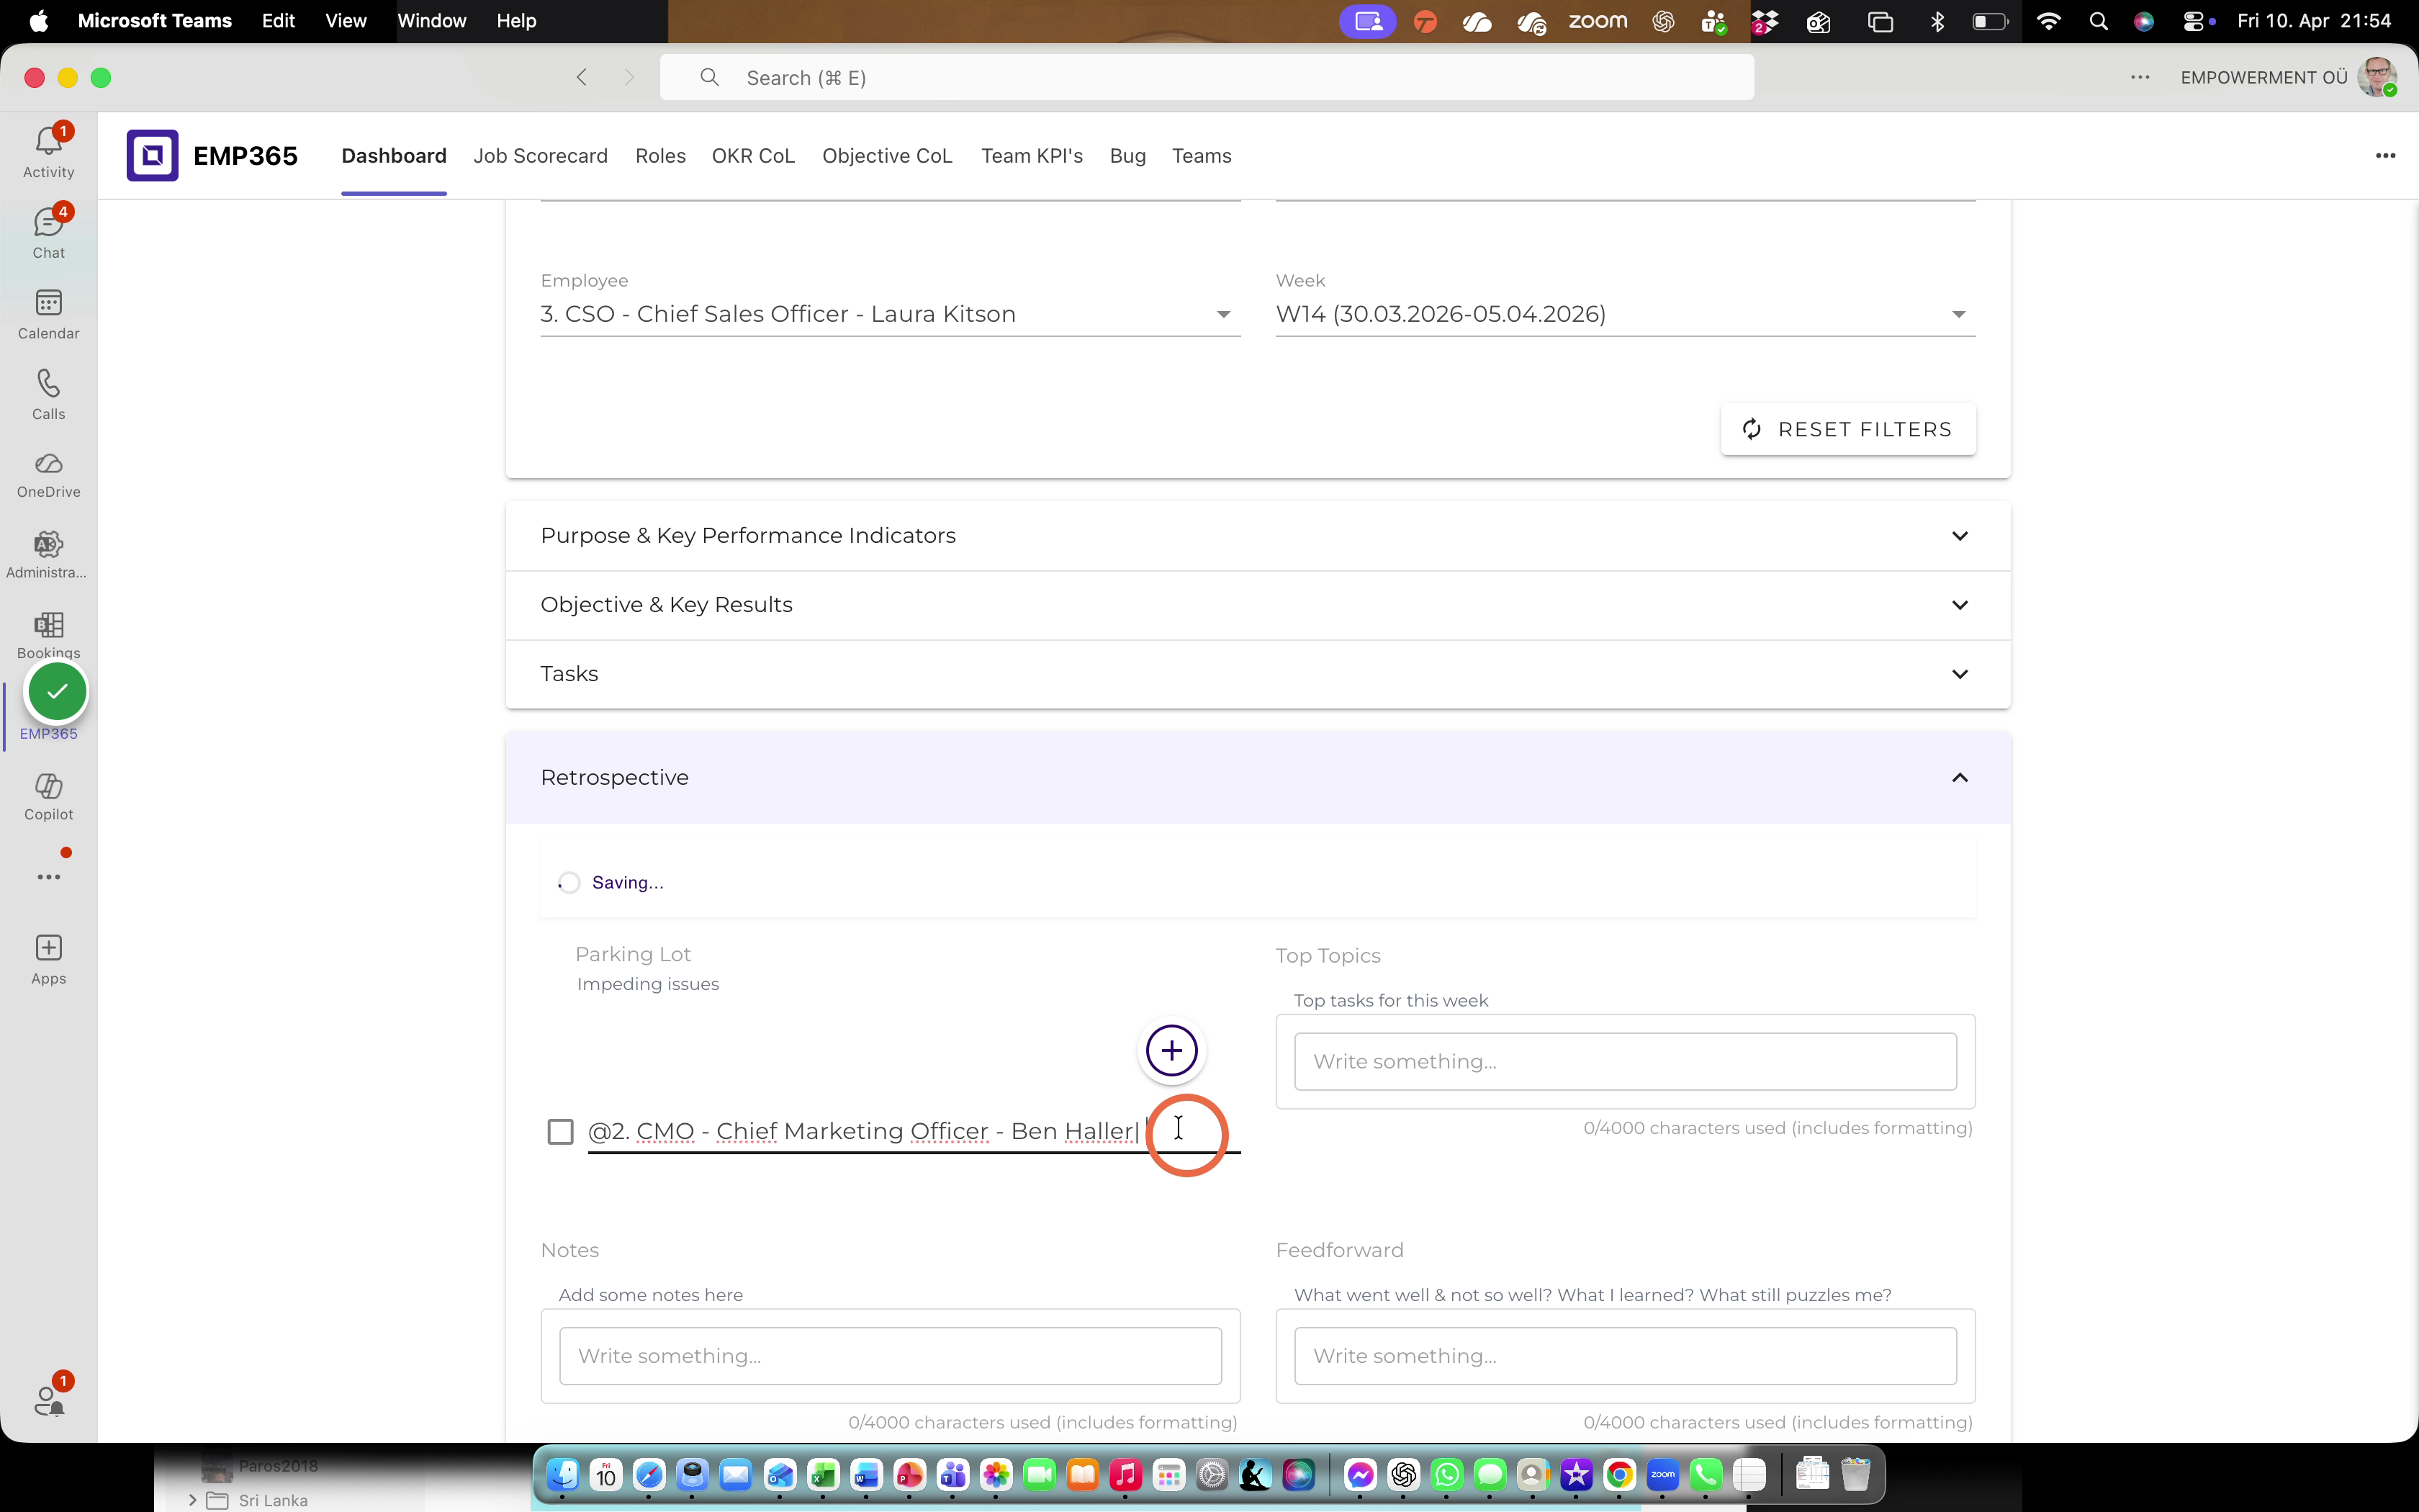Click the RESET FILTERS button
Viewport: 2419px width, 1512px height.
1847,429
